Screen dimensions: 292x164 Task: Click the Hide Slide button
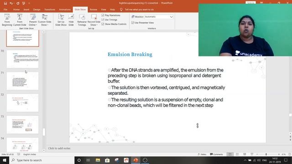point(71,20)
